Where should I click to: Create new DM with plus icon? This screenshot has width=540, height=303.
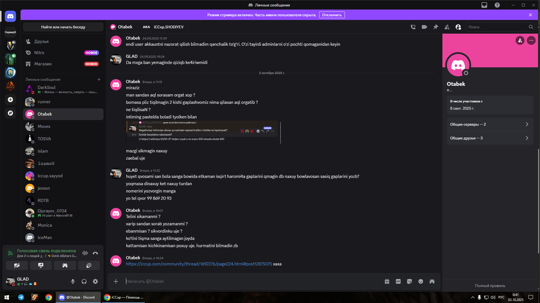tap(99, 79)
